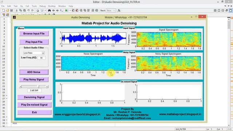233x131 pixels.
Task: Click the Exit button in Menu panel
Action: (34, 112)
